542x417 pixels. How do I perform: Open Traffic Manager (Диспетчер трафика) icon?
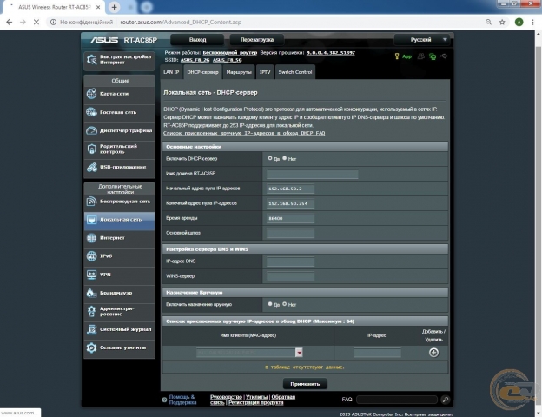click(91, 130)
